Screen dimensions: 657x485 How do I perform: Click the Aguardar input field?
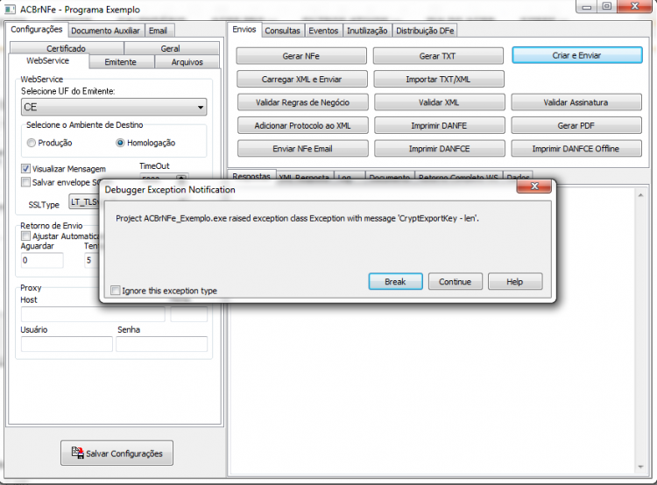[x=42, y=260]
